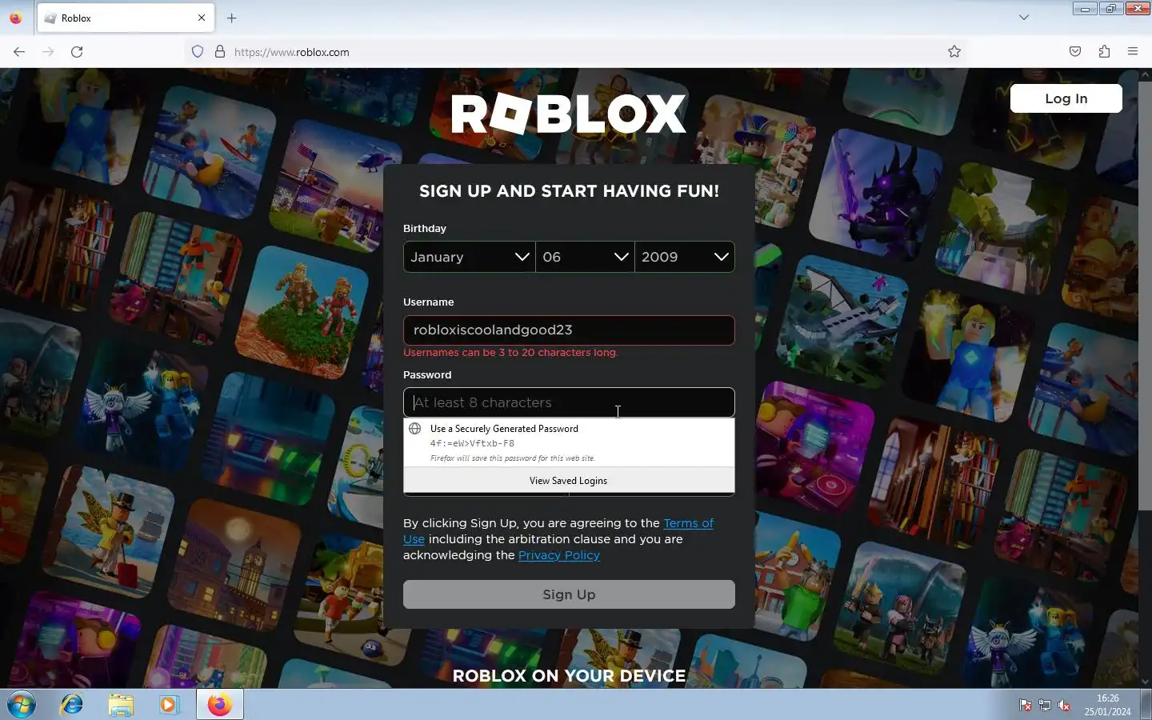Reload the current page
Viewport: 1152px width, 720px height.
pos(77,52)
